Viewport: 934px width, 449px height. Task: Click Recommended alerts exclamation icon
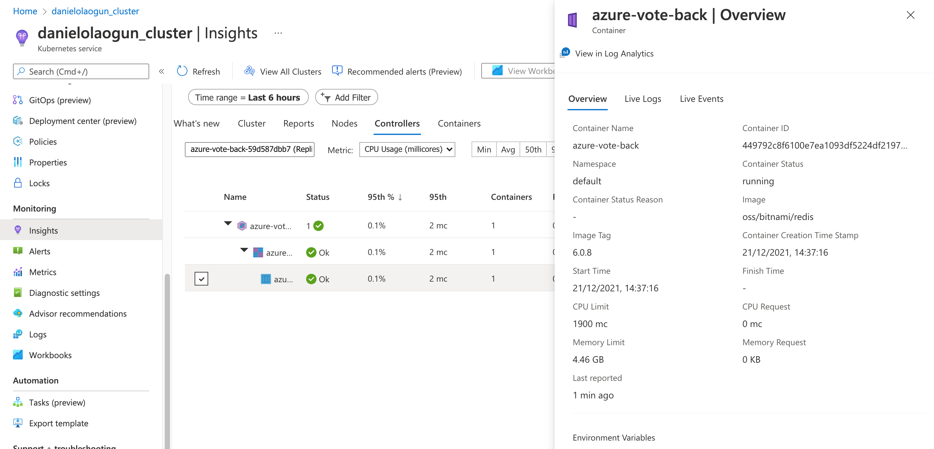coord(337,71)
